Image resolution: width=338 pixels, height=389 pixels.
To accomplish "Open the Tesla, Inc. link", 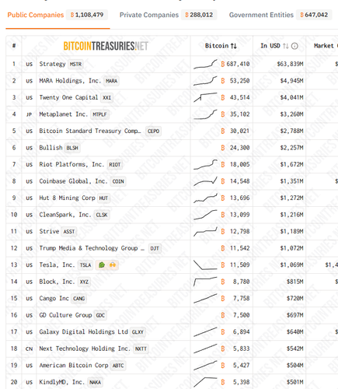I will (x=57, y=265).
